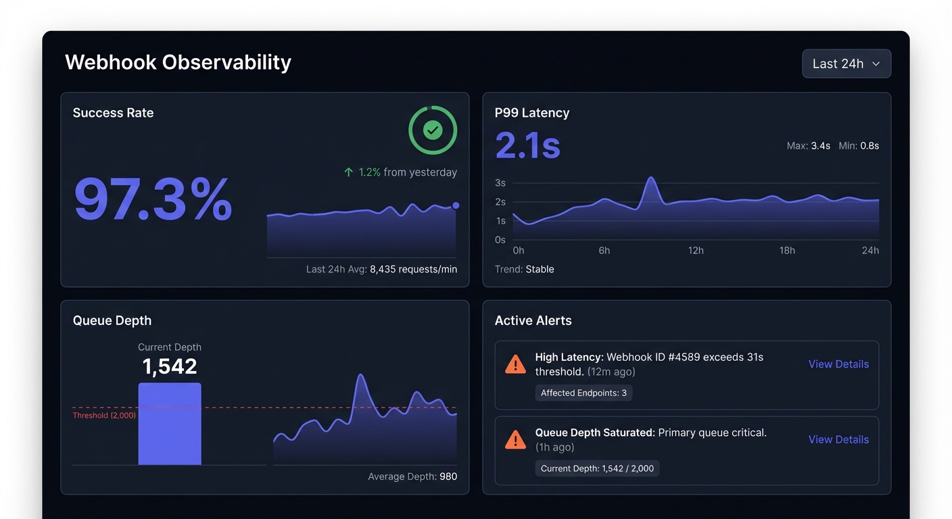Click the 97.3% success rate value
The width and height of the screenshot is (952, 519).
[x=153, y=199]
